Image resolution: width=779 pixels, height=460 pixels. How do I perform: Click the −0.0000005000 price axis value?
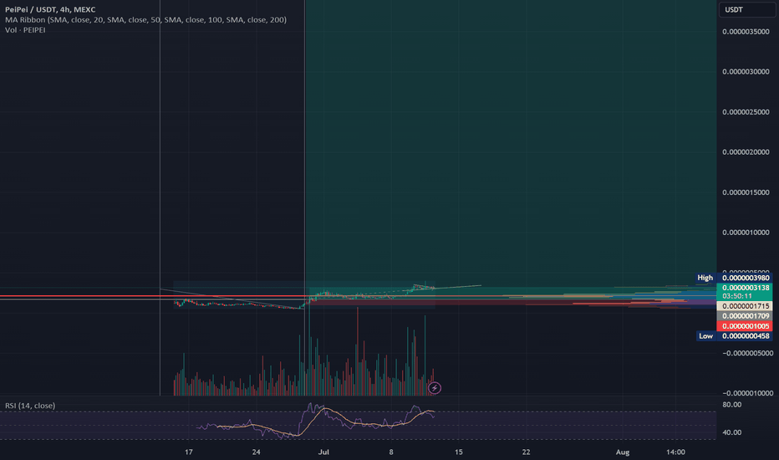(x=748, y=353)
